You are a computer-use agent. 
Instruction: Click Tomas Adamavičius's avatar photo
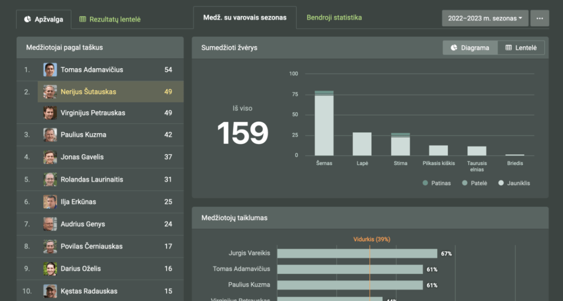[x=50, y=70]
